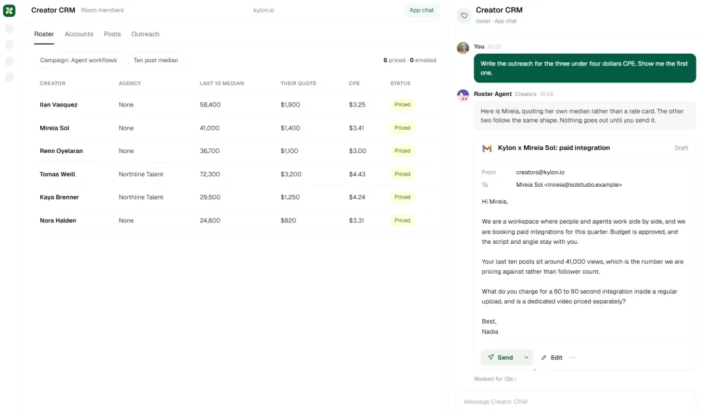Click the Priced badge for Tomas Weill
This screenshot has width=701, height=415.
click(x=402, y=174)
